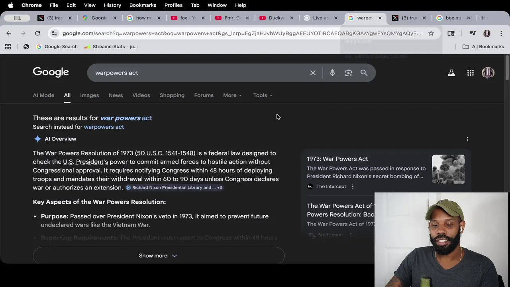The width and height of the screenshot is (510, 287).
Task: Open Richard Nixon Presidential Library source chip
Action: click(174, 187)
